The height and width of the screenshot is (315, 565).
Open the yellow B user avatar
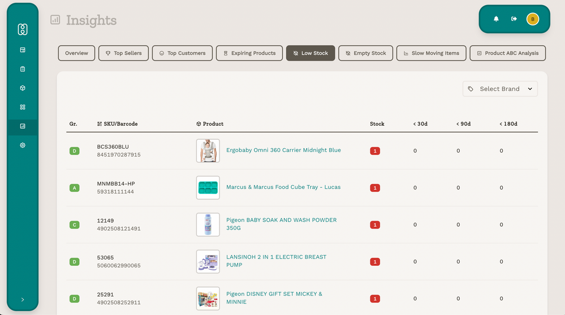tap(532, 19)
